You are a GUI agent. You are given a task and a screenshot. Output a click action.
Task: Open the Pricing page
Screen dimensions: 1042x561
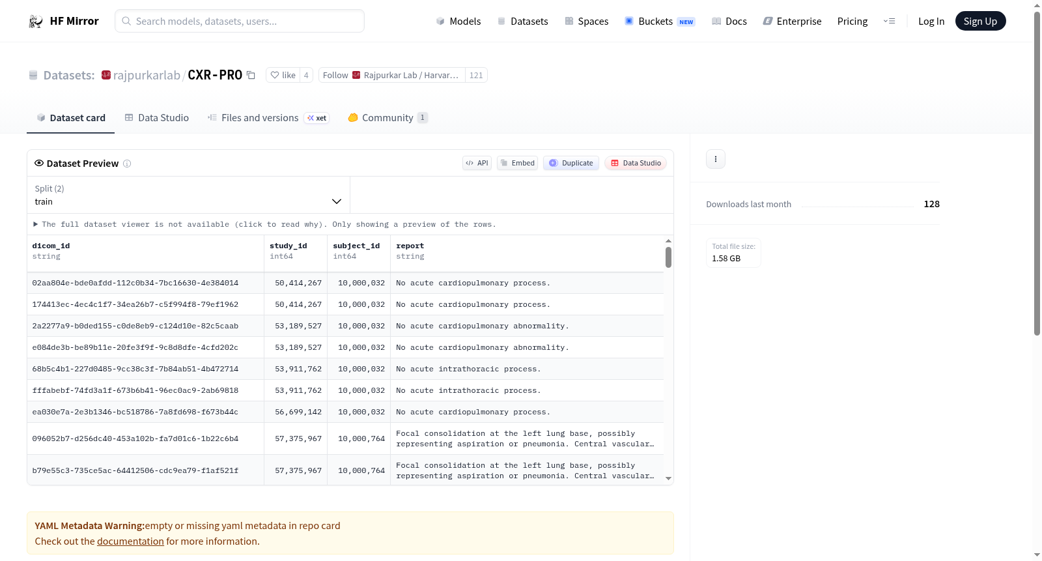pyautogui.click(x=852, y=21)
